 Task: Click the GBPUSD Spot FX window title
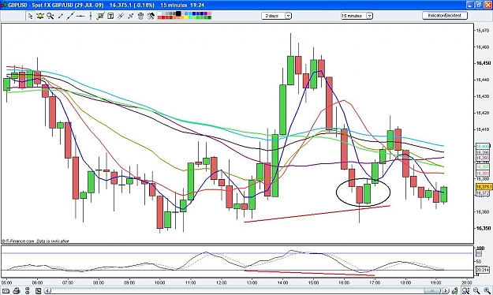[106, 5]
